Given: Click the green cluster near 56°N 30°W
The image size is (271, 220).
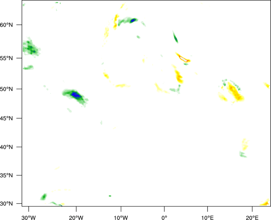Looking at the screenshot, I should (31, 47).
